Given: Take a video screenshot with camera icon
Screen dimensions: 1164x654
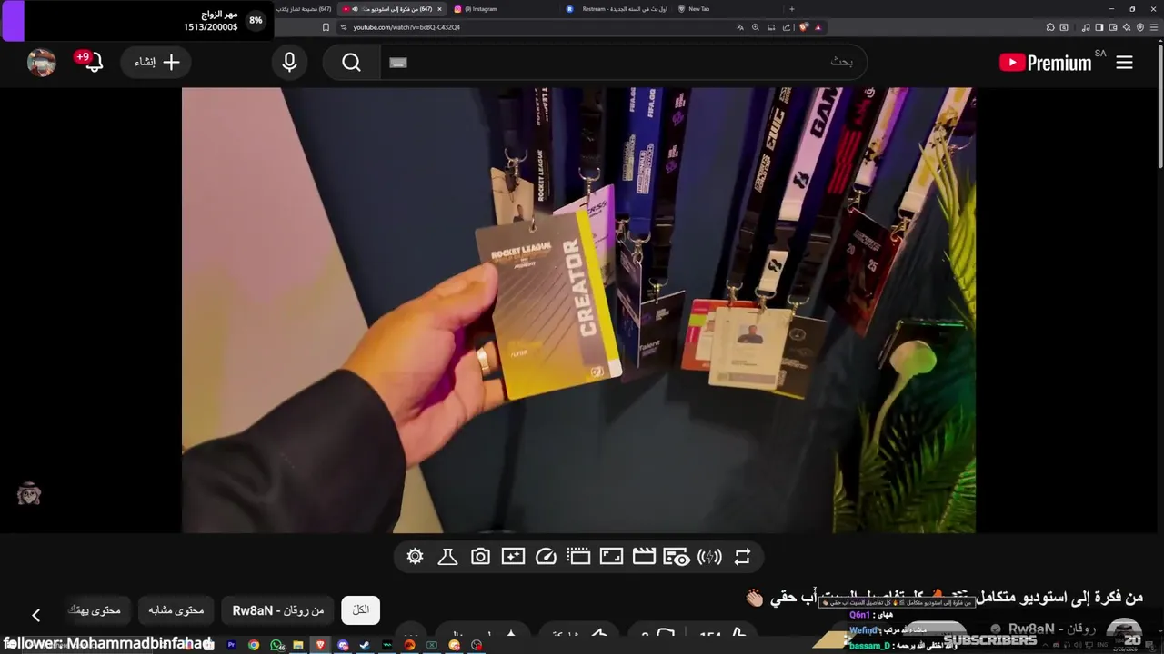Looking at the screenshot, I should (480, 557).
